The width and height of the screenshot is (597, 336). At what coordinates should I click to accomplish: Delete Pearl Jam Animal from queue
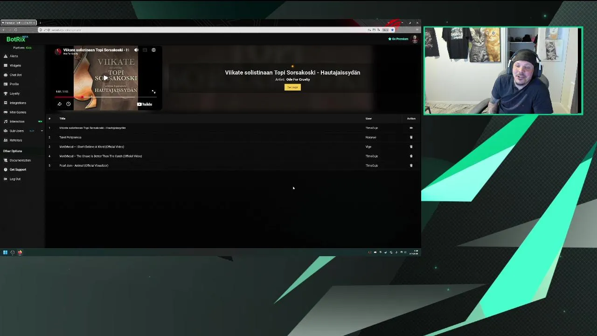click(411, 165)
